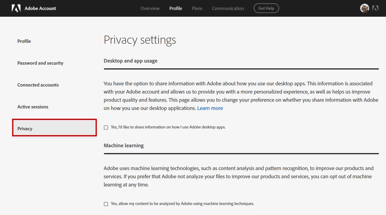Image resolution: width=386 pixels, height=215 pixels.
Task: Allow machine learning content analysis checkbox
Action: tap(106, 204)
